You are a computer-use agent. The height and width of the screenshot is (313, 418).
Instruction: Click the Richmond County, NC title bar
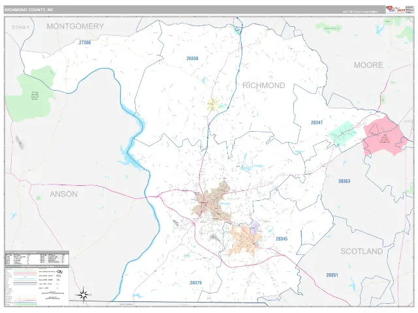195,10
